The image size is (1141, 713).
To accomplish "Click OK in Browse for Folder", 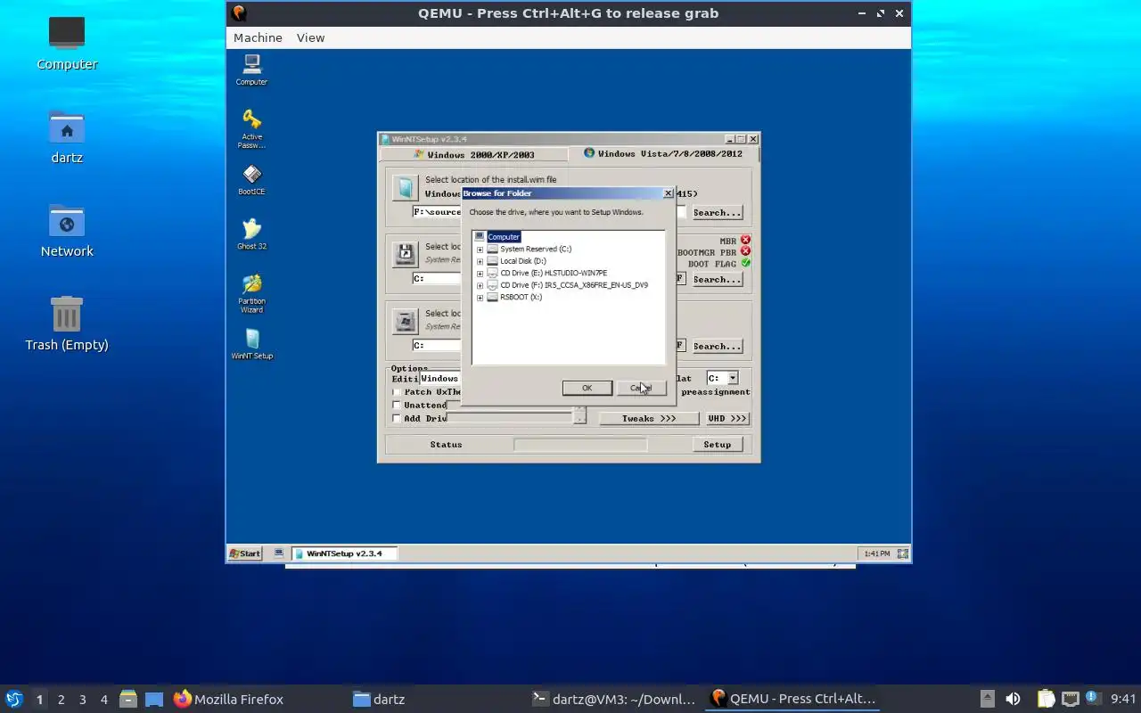I will click(587, 388).
